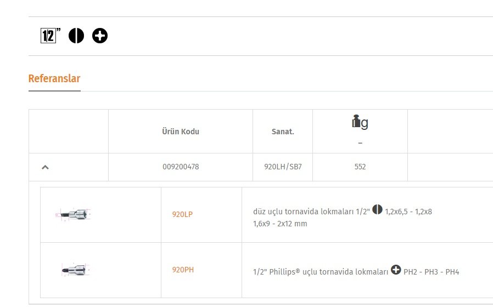Open the 920PH product link
Image resolution: width=493 pixels, height=308 pixels.
coord(183,270)
